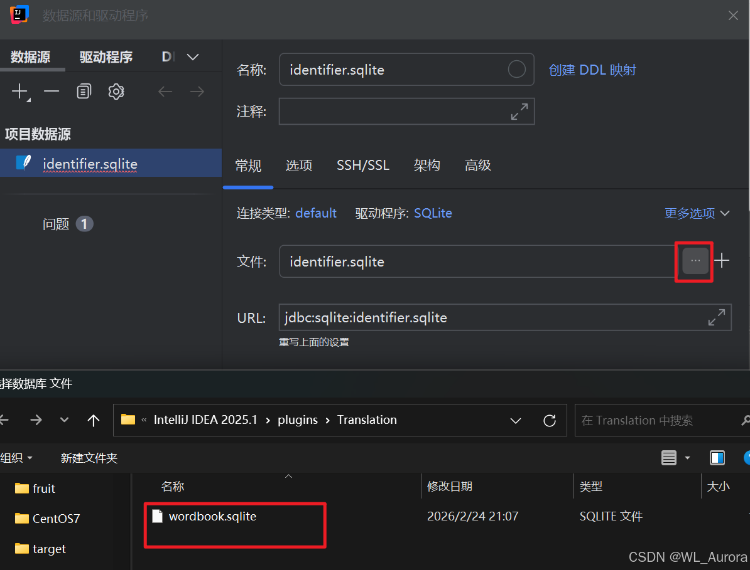750x570 pixels.
Task: Click the Translation breadcrumb segment
Action: (367, 420)
